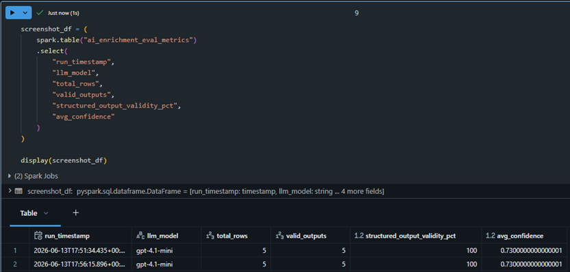Click validity pct value 100 in row 1
This screenshot has width=570, height=272.
(416, 251)
